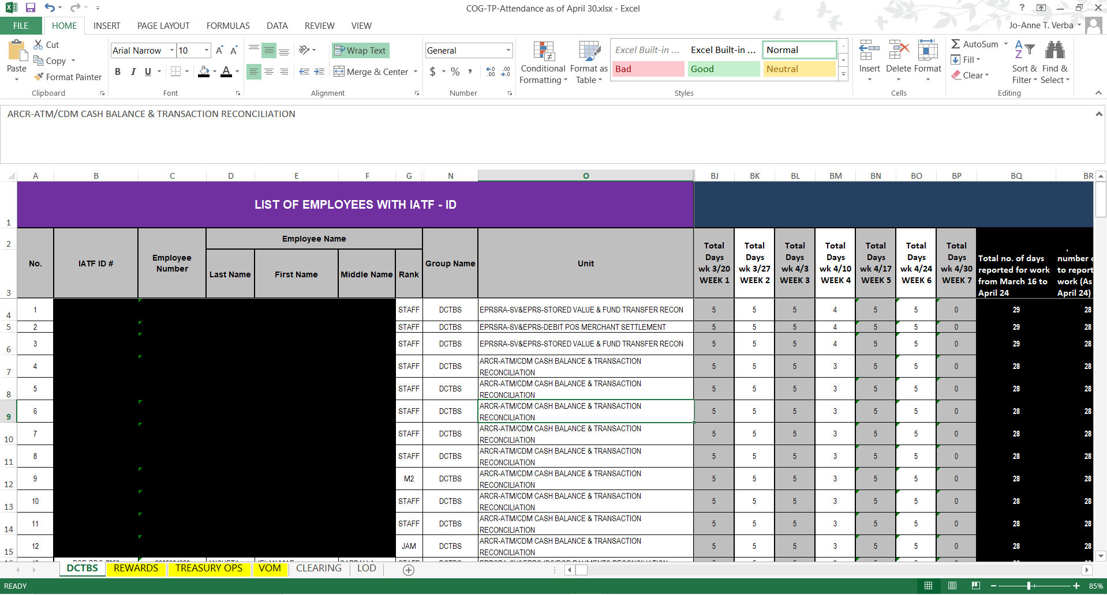Toggle align text left
The image size is (1107, 595).
pos(254,71)
